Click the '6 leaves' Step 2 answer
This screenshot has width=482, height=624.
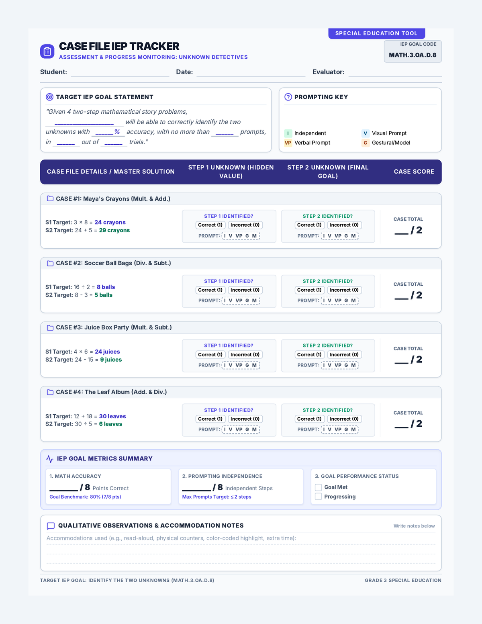[x=111, y=424]
